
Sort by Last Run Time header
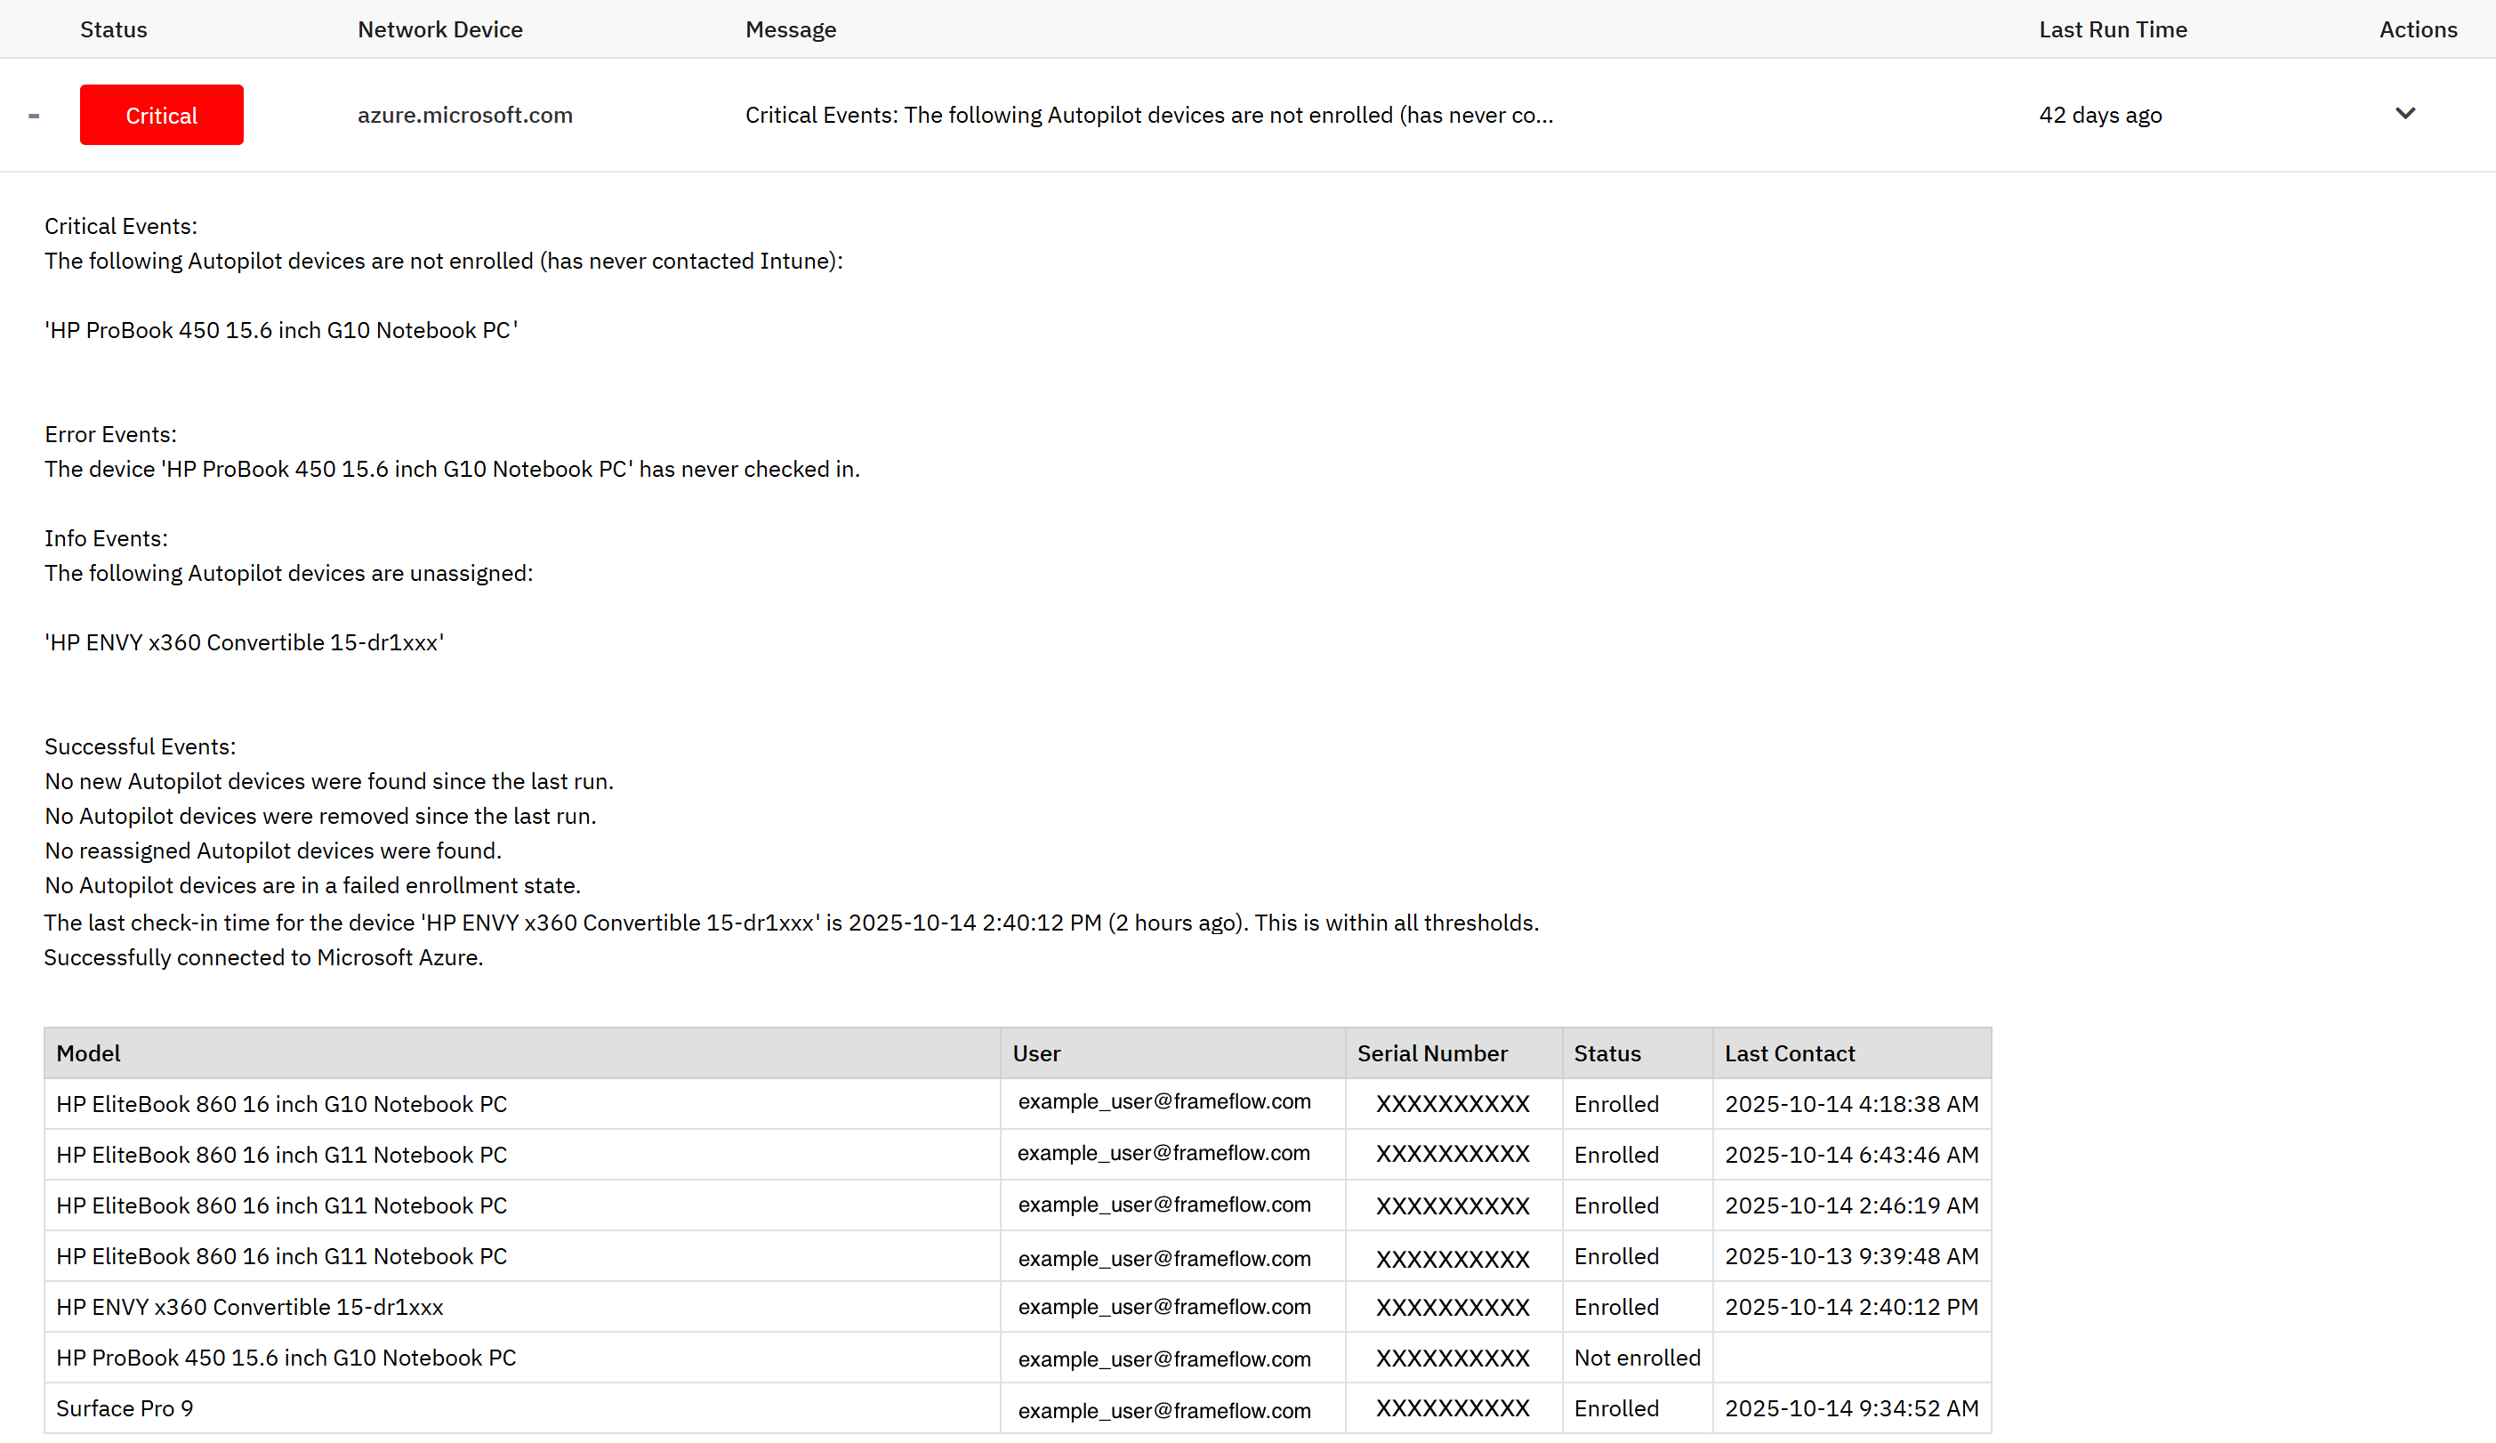(x=2112, y=29)
